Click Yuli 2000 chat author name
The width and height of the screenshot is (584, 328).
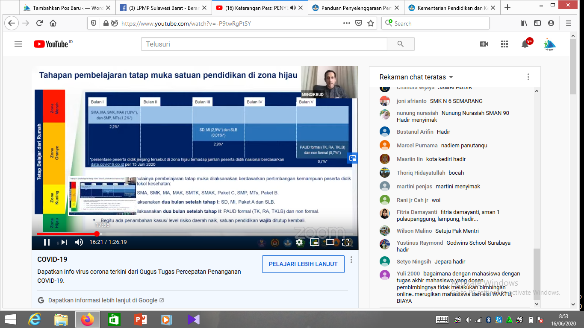[408, 274]
